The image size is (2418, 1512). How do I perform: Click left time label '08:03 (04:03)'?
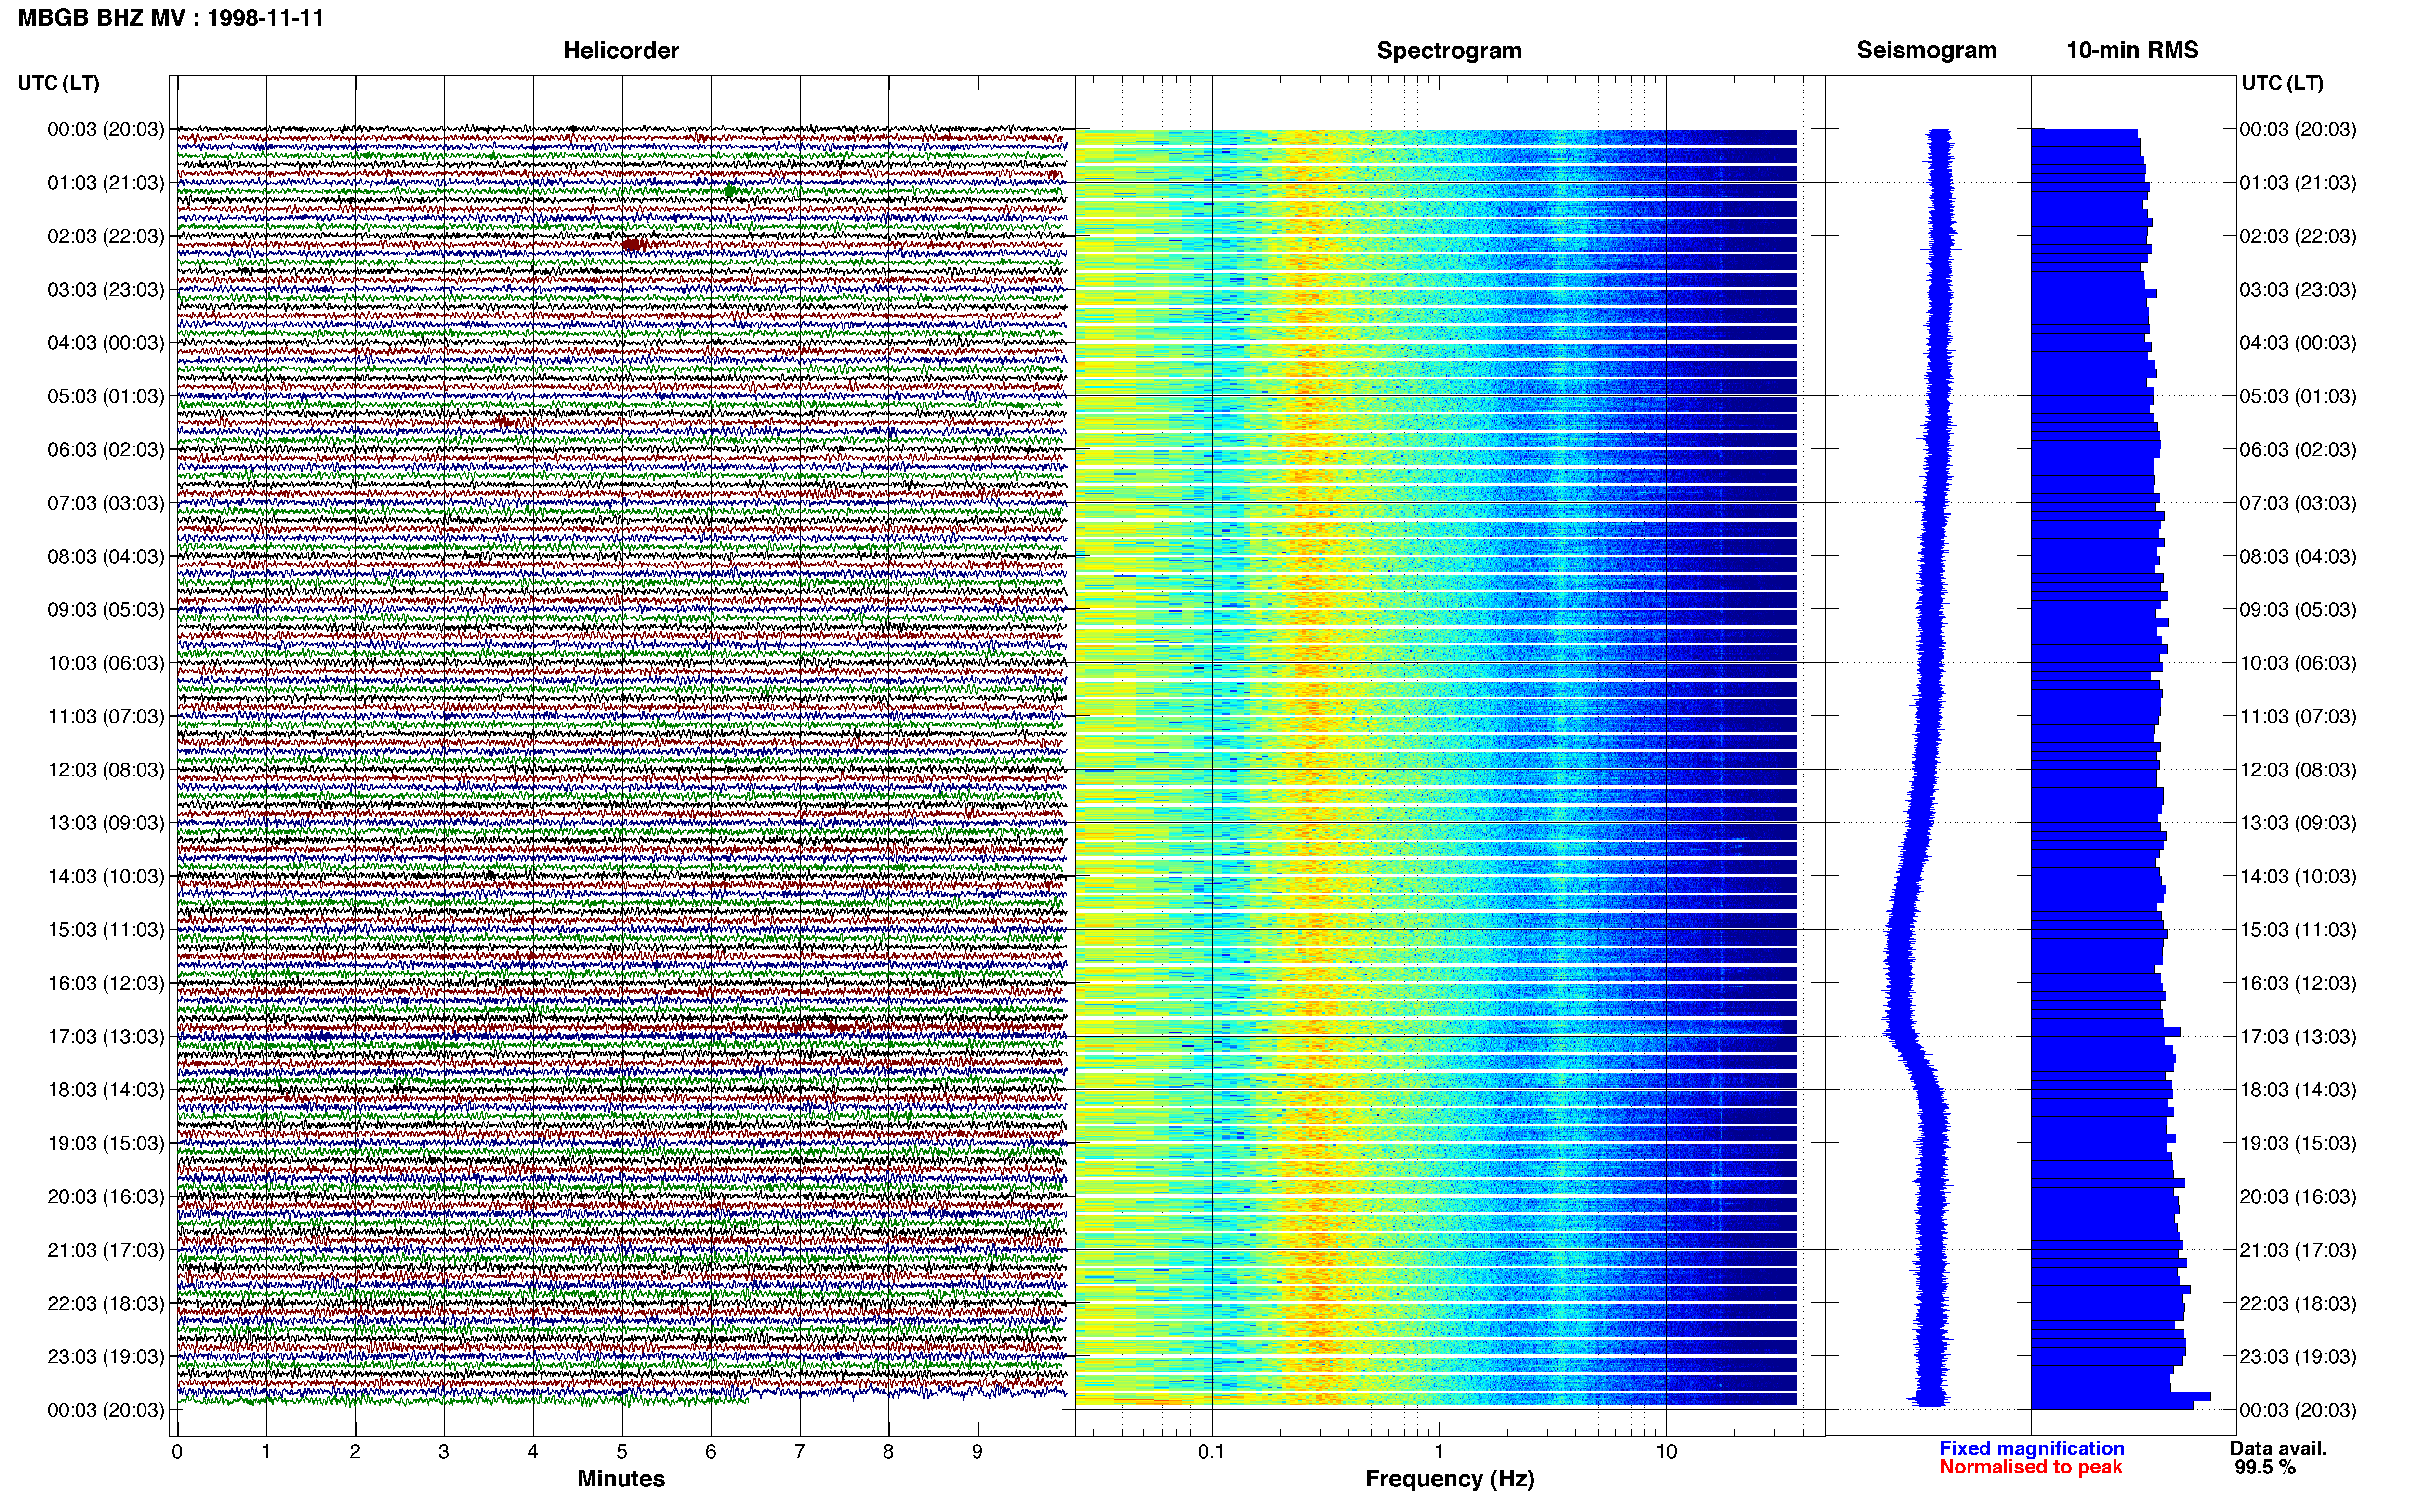pos(105,556)
